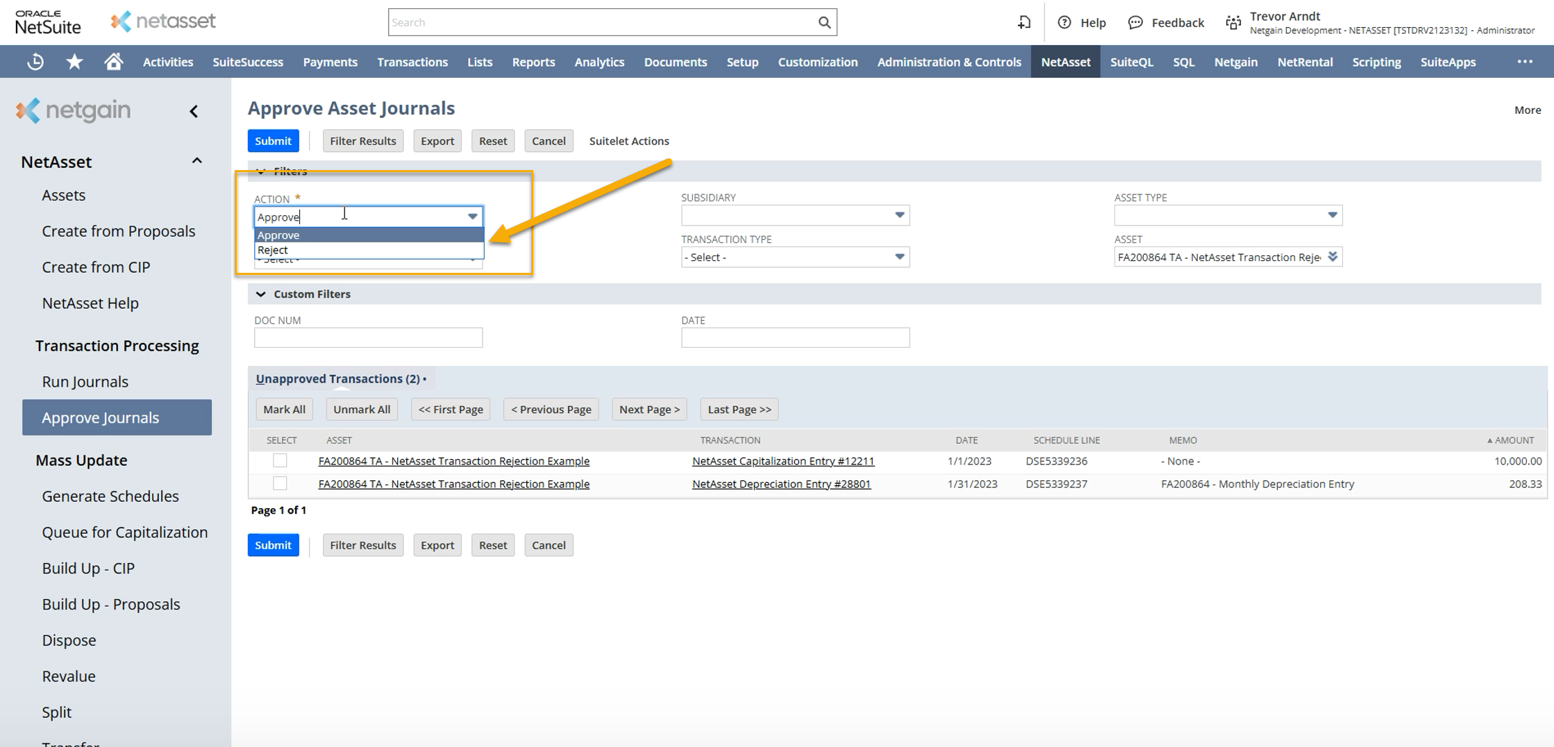1554x747 pixels.
Task: Collapse the Custom Filters section
Action: (260, 294)
